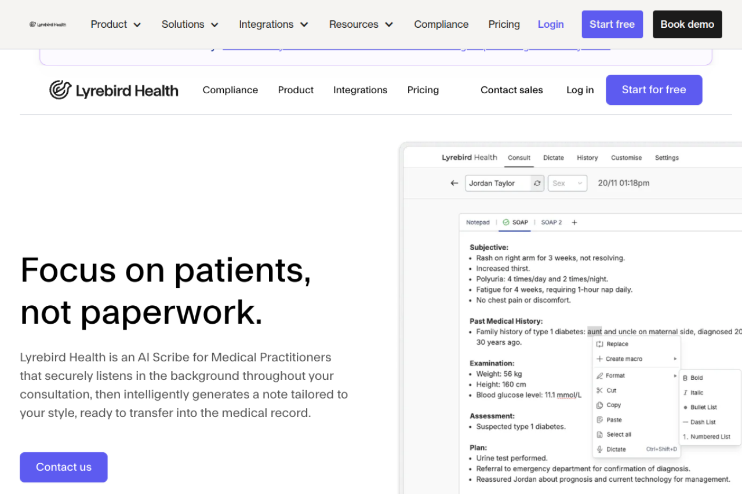Screen dimensions: 742x494
Task: Open the Sex dropdown selector
Action: [x=568, y=183]
